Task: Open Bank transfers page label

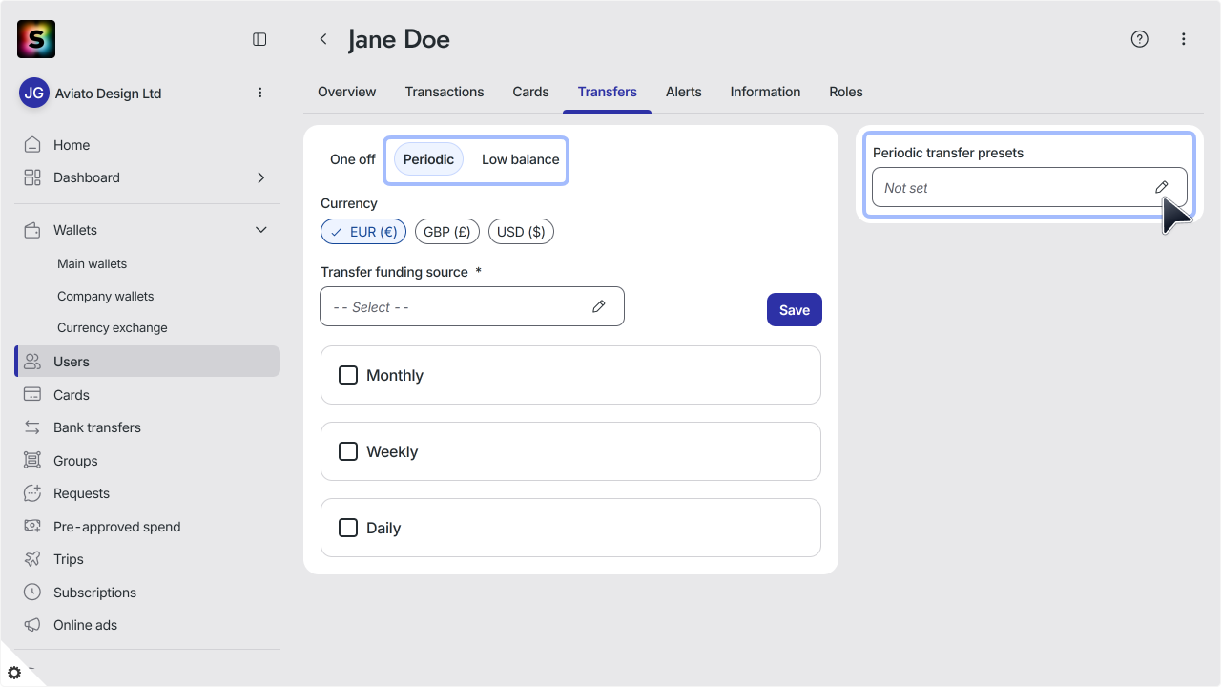Action: 97,427
